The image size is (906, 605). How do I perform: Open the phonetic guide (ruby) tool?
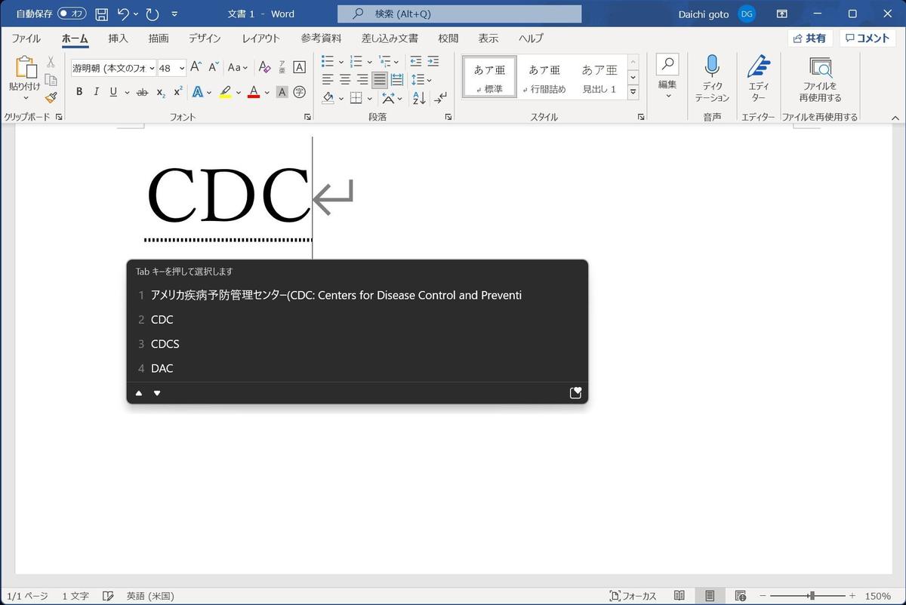click(282, 67)
